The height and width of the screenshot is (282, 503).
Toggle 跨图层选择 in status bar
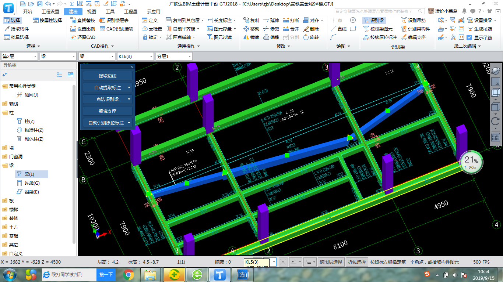330,262
